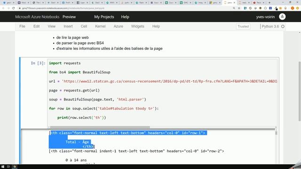Close the active notebook browser tab
Viewport: 301px width, 169px height.
[234, 3]
